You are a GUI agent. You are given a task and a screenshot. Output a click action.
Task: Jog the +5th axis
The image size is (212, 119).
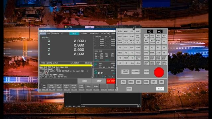(138, 53)
